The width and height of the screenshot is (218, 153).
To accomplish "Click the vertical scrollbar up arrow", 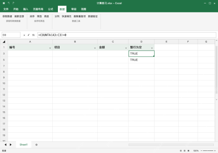I will [x=216, y=40].
